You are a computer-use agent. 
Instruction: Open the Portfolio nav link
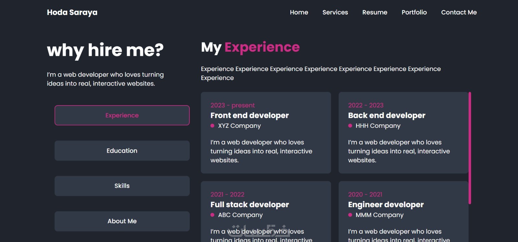pos(414,12)
